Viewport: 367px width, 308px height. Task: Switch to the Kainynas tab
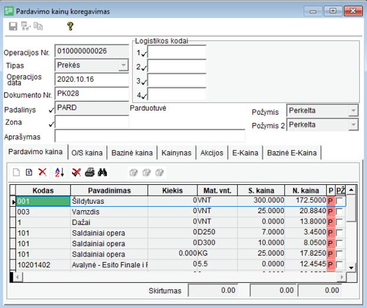point(176,153)
